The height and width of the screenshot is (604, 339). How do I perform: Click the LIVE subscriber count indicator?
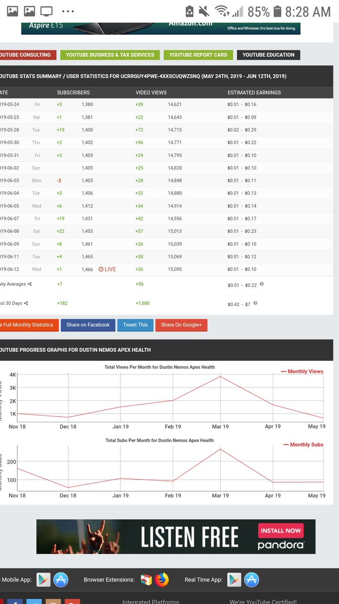107,269
